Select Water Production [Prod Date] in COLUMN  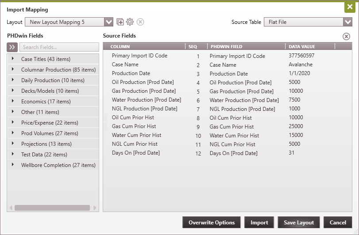pyautogui.click(x=147, y=100)
